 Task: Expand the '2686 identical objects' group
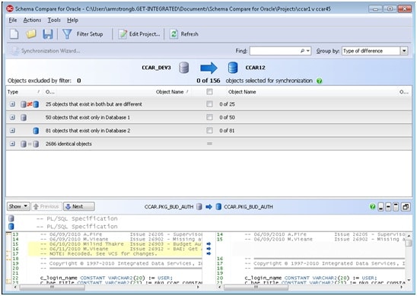(x=12, y=144)
